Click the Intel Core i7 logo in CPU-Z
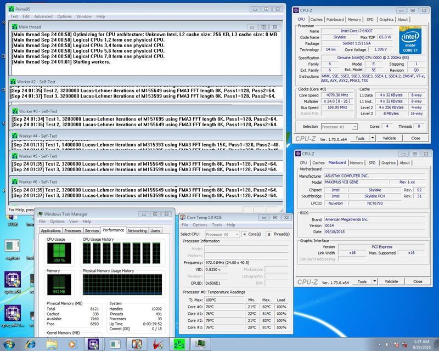The image size is (439, 351). click(410, 40)
